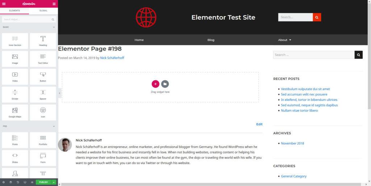Screen dimensions: 371x186
Task: Select the Divider widget
Action: 15,95
